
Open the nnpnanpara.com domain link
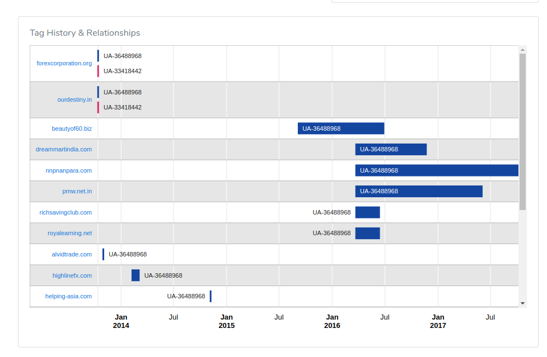pyautogui.click(x=69, y=170)
